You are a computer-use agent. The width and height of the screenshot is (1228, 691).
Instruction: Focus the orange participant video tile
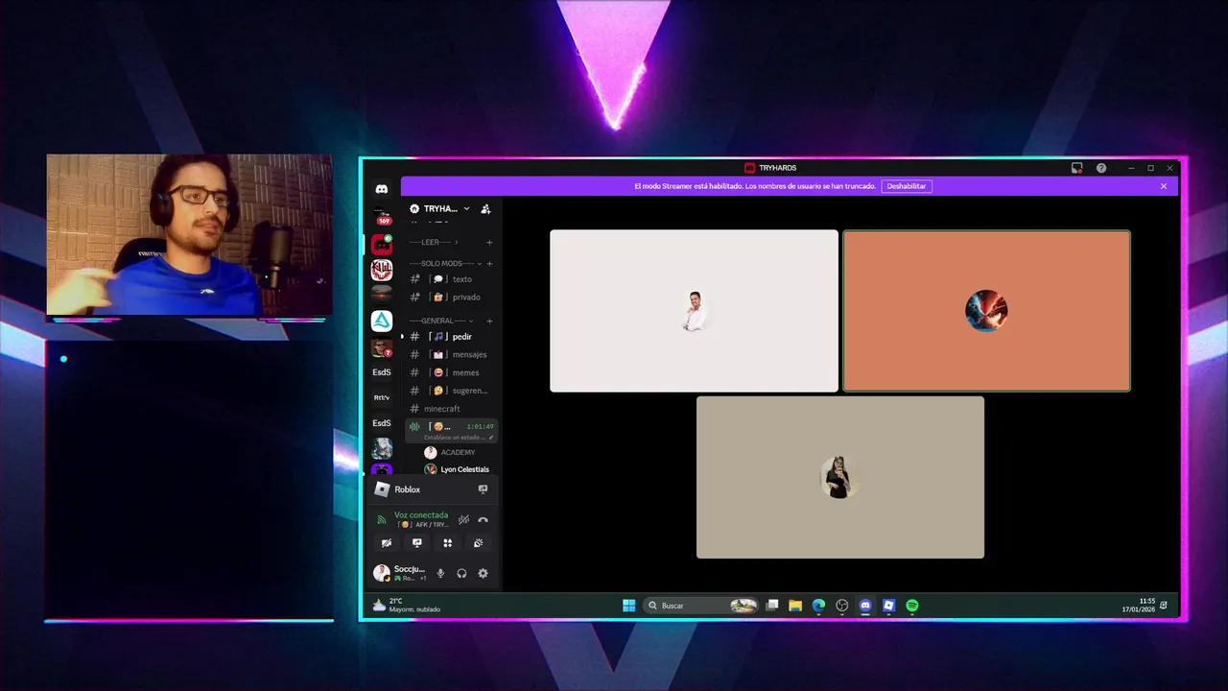pyautogui.click(x=986, y=311)
